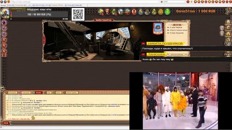This screenshot has width=232, height=130.
Task: Open the grey stone golem icon
Action: [147, 12]
